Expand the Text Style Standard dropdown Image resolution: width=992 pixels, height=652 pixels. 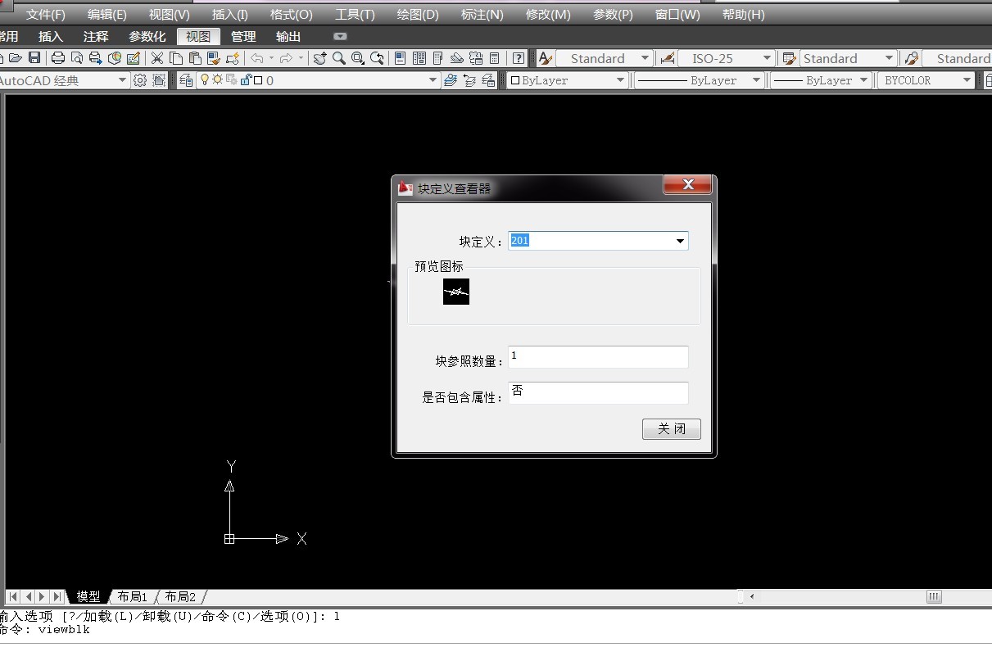(x=645, y=58)
